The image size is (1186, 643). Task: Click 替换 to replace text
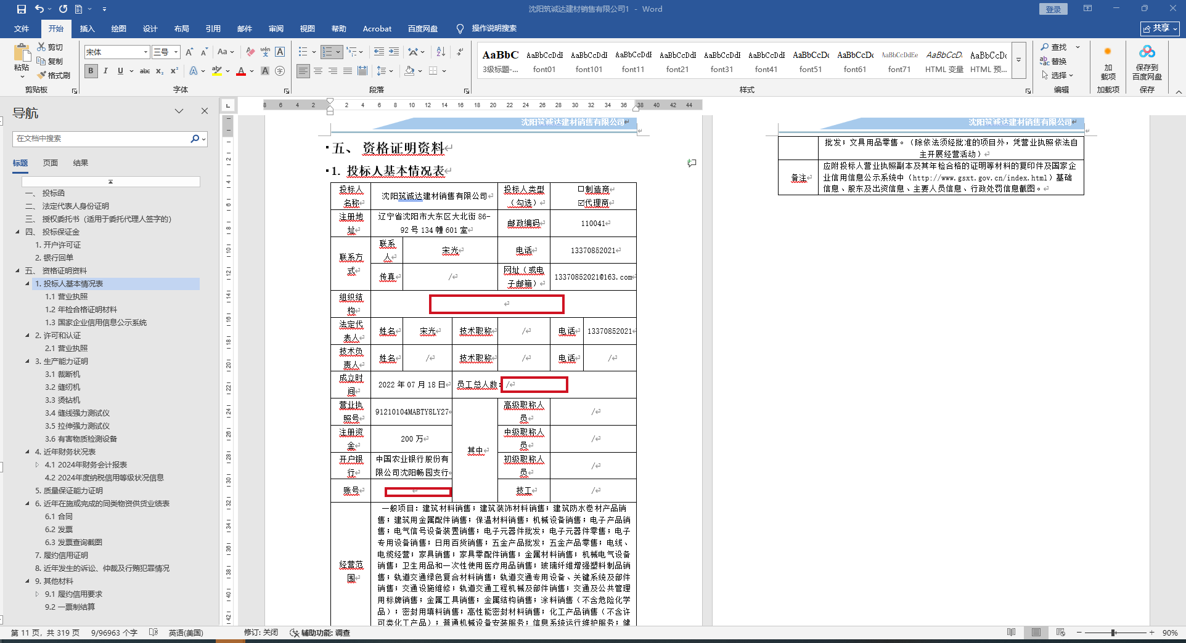pos(1053,61)
